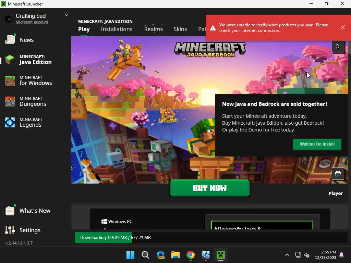Click the muted volume tray icon
This screenshot has height=263, width=351.
point(307,255)
